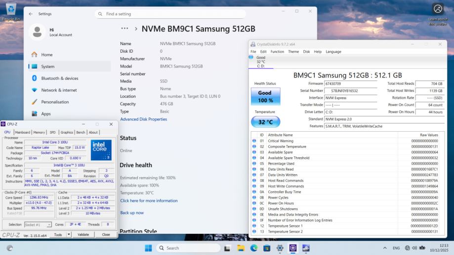
Task: Open the Recycle Bin desktop icon
Action: coord(10,11)
